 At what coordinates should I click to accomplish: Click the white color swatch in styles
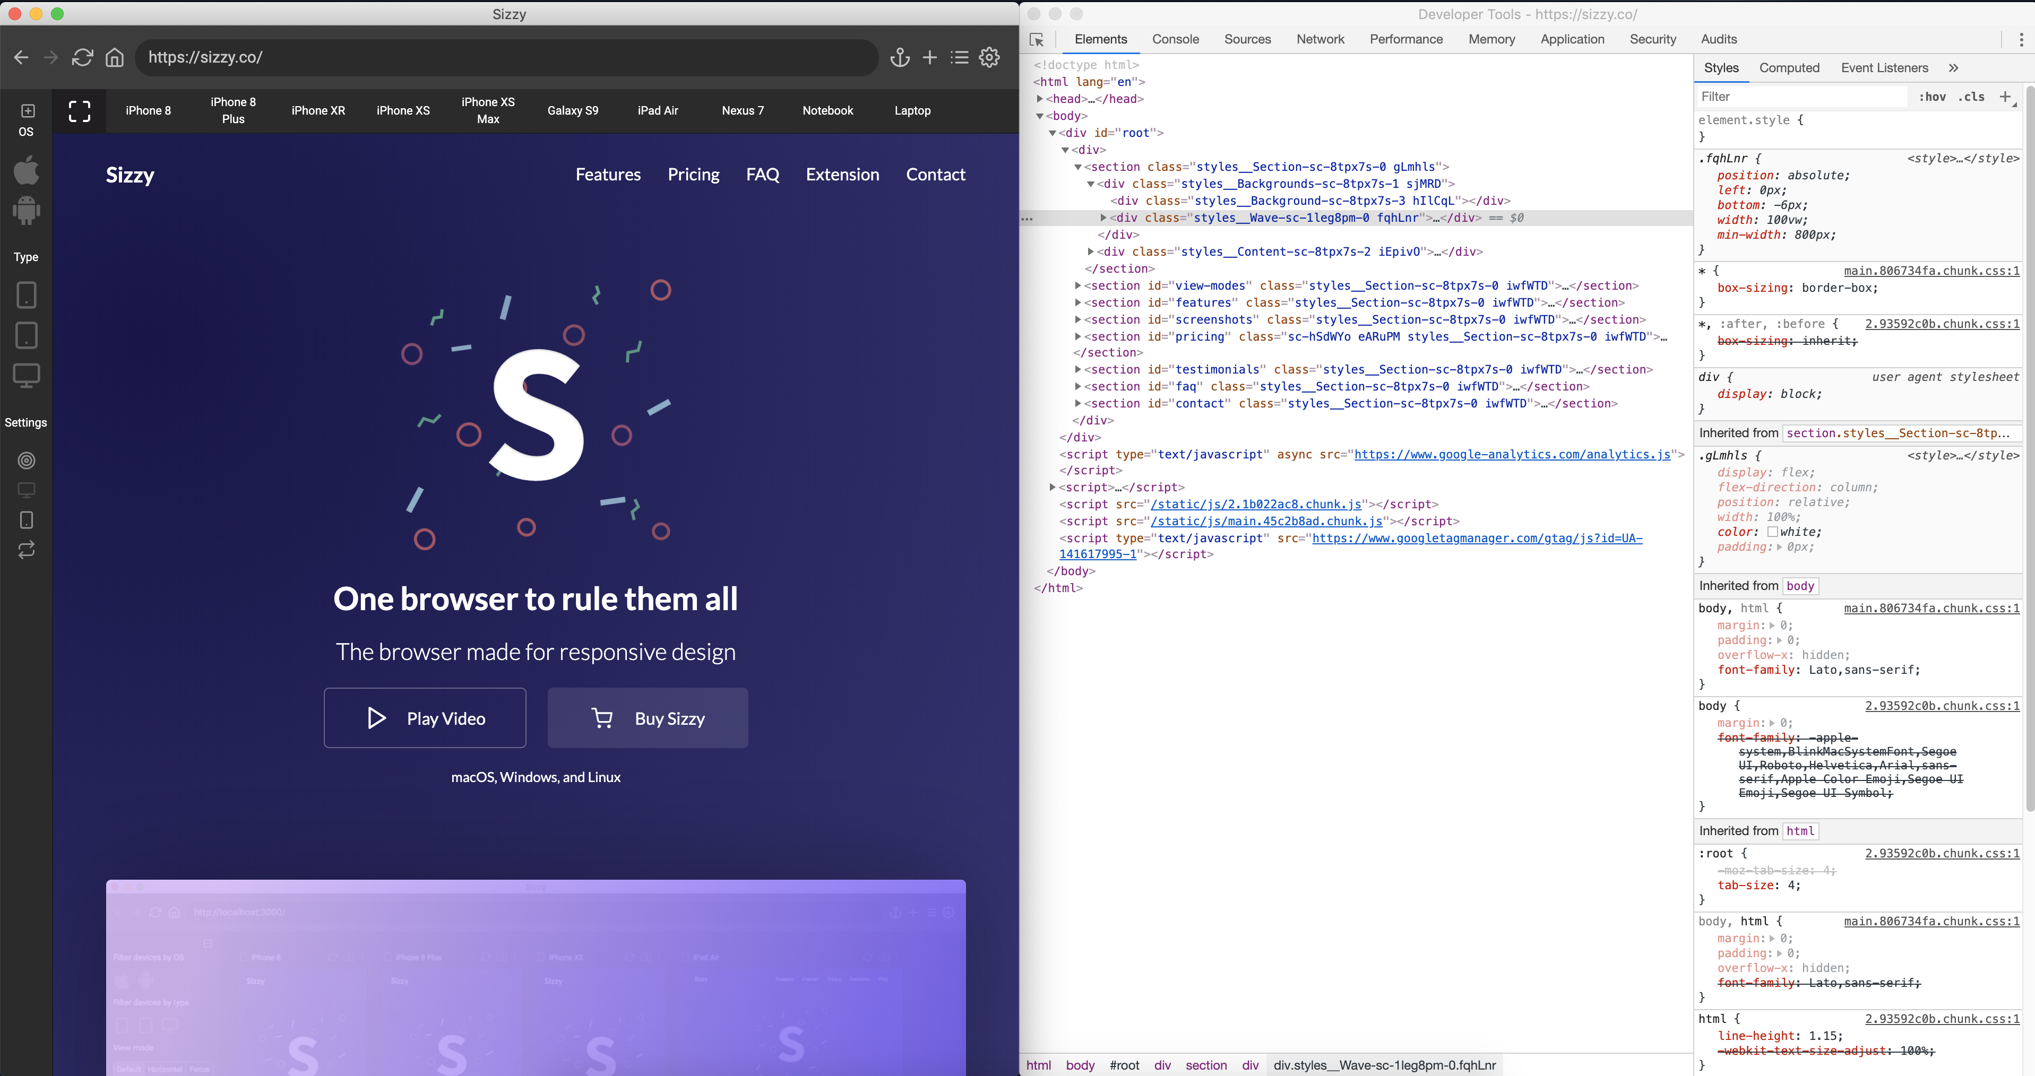1772,532
